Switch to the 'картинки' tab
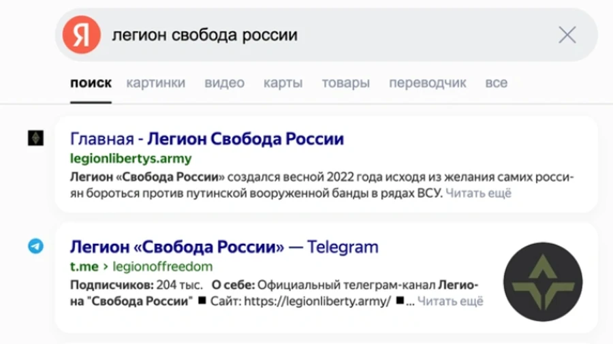The image size is (613, 344). click(155, 83)
